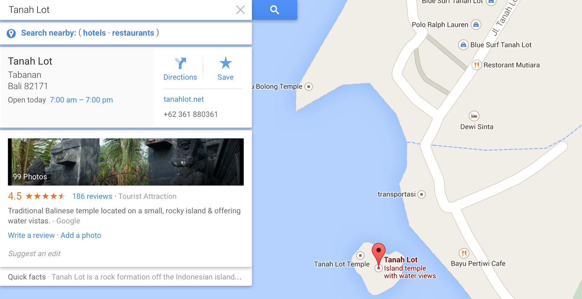
Task: Select the Bayu Pertiwi Cafe marker
Action: pyautogui.click(x=464, y=253)
